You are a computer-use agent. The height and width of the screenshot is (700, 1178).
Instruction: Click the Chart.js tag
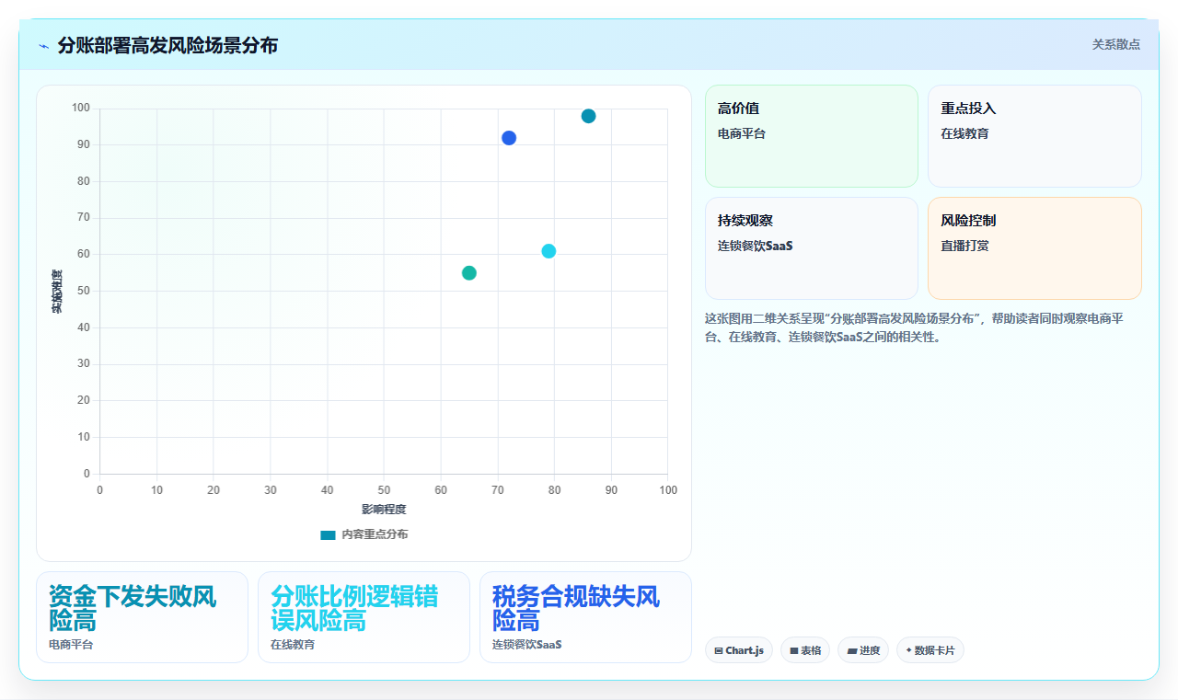click(x=739, y=650)
